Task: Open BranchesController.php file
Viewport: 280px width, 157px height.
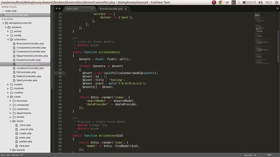Action: coord(30,44)
